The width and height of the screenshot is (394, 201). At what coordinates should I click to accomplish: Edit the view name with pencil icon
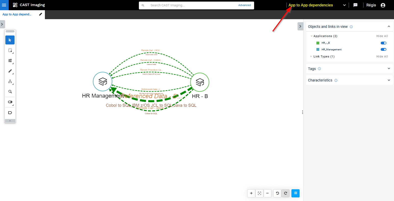(x=41, y=14)
